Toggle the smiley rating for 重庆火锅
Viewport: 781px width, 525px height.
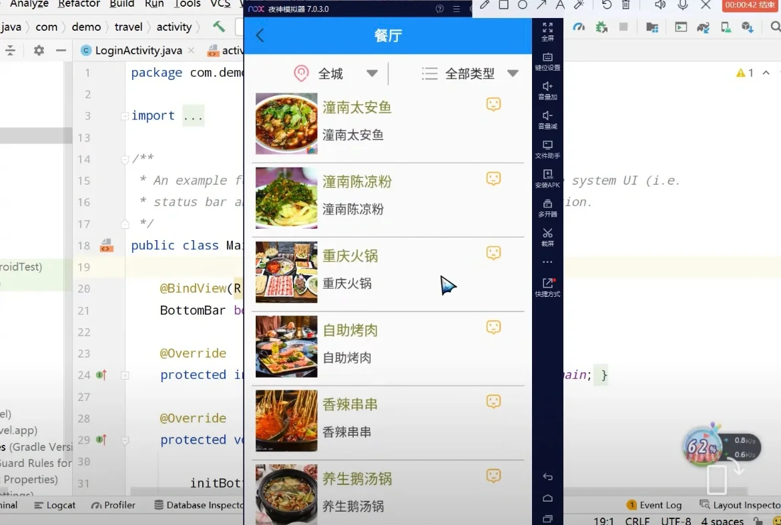[493, 252]
